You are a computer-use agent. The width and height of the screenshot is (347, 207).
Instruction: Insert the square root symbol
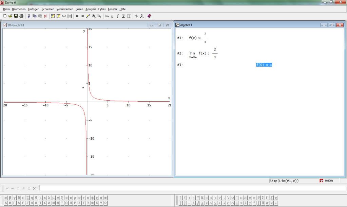(x=198, y=203)
